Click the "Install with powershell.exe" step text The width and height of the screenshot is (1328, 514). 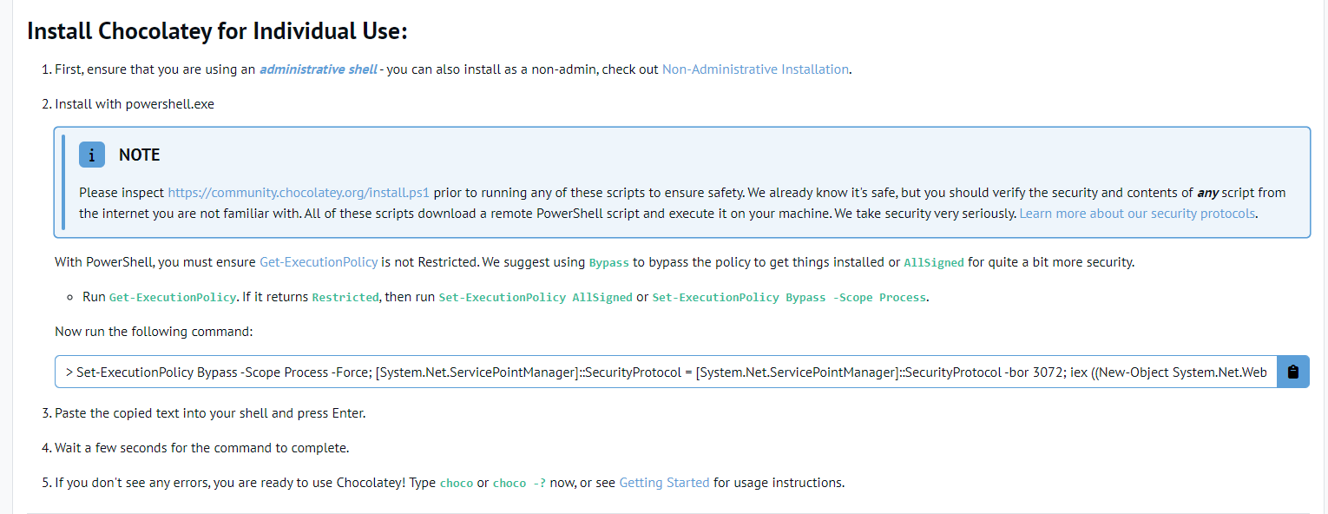click(x=135, y=104)
